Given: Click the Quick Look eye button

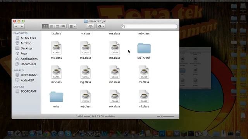Looking at the screenshot, I should tap(90, 26).
